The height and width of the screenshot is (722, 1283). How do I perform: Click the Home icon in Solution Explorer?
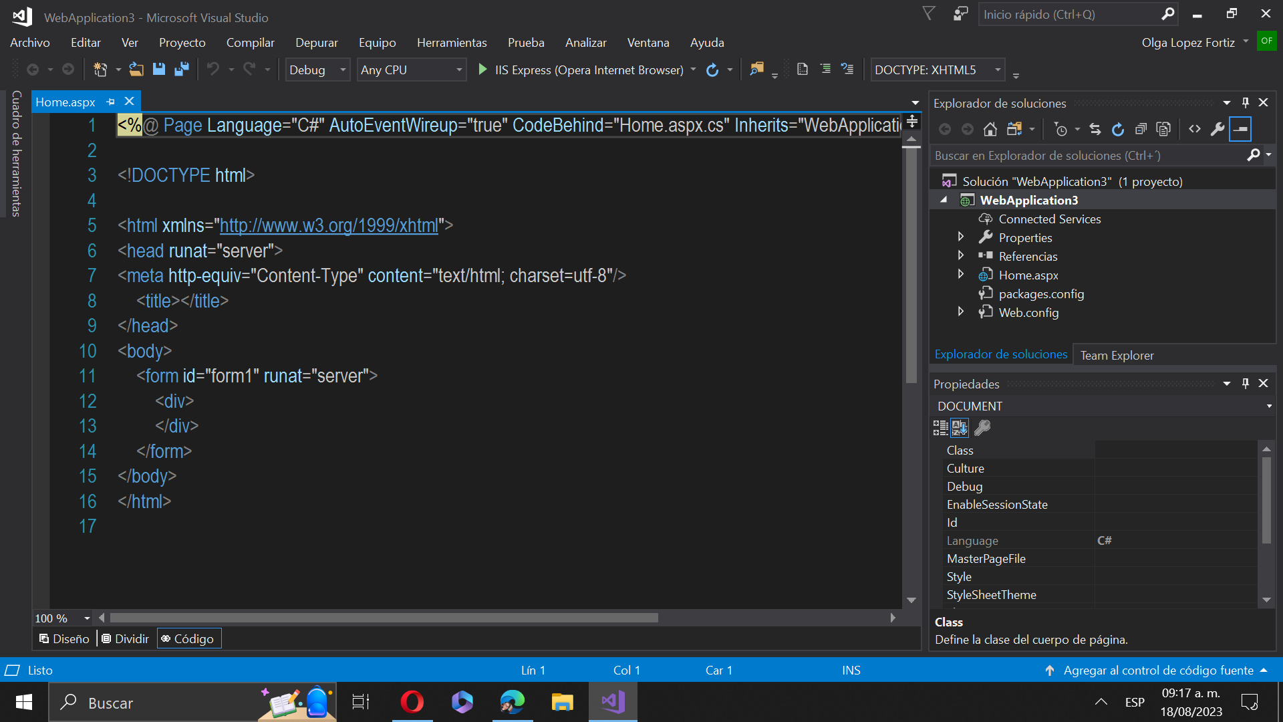pos(990,129)
